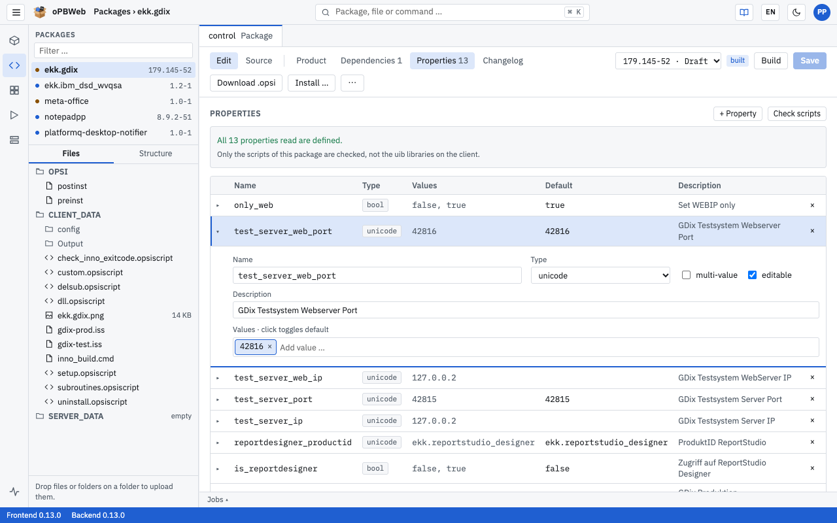Click the Build button
Image resolution: width=837 pixels, height=523 pixels.
(771, 61)
